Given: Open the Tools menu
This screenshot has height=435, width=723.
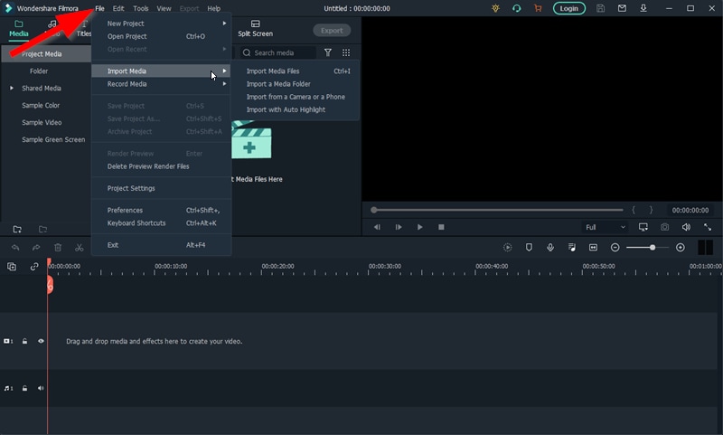Looking at the screenshot, I should (141, 8).
